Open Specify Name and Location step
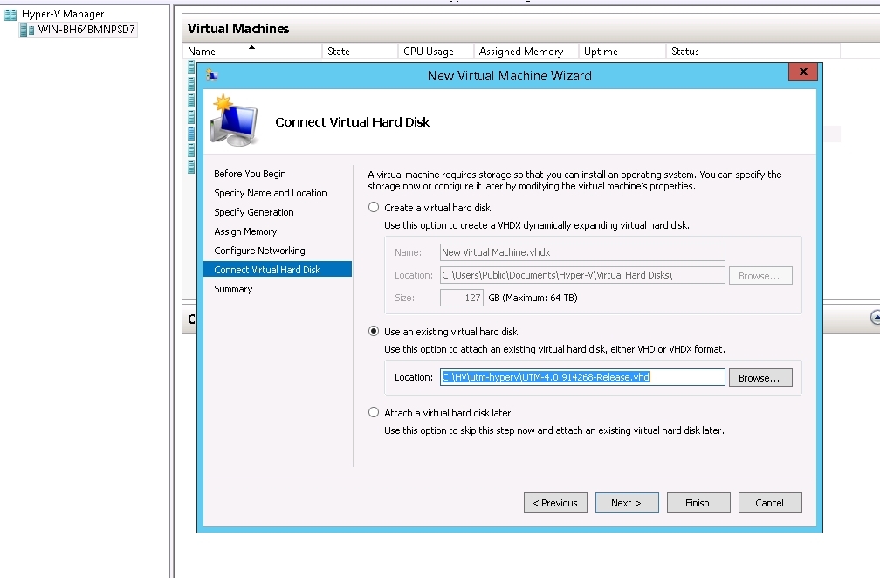Screen dimensions: 880x578 point(271,193)
